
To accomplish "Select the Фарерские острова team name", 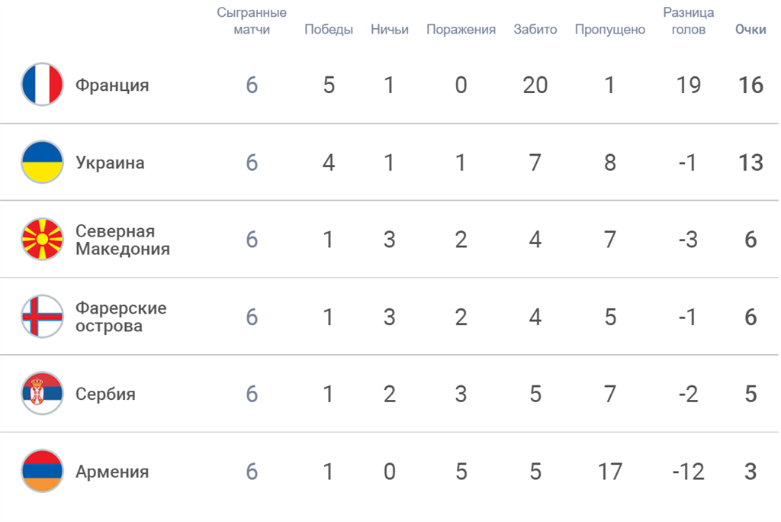I will coord(121,317).
